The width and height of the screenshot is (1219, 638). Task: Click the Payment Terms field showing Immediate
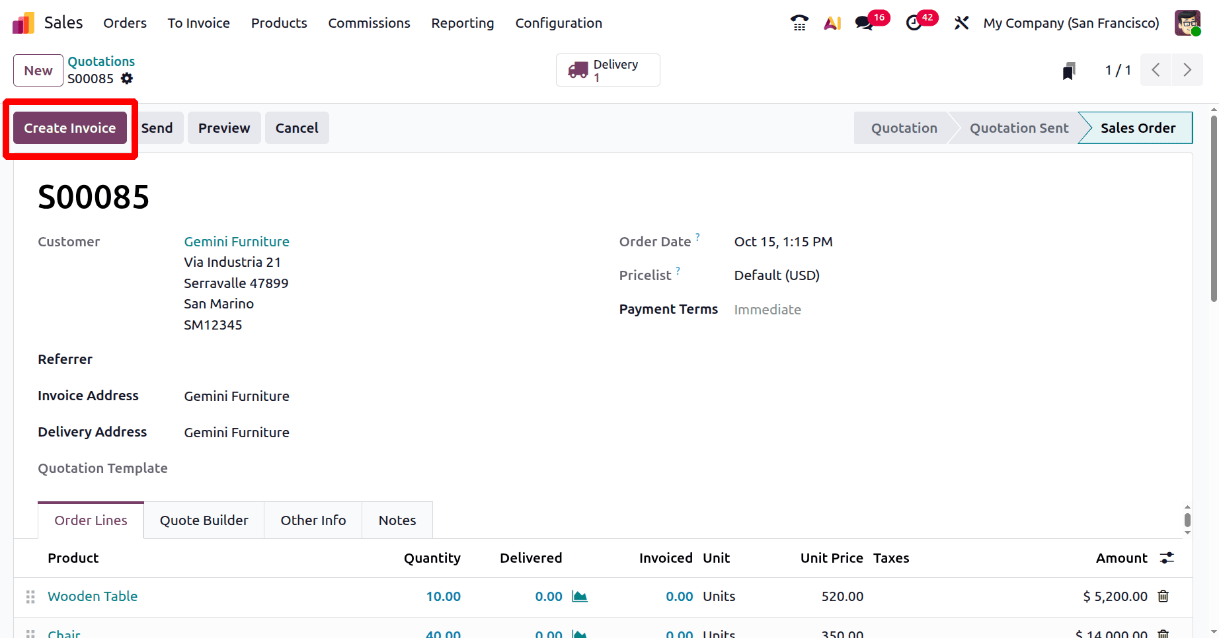point(767,309)
